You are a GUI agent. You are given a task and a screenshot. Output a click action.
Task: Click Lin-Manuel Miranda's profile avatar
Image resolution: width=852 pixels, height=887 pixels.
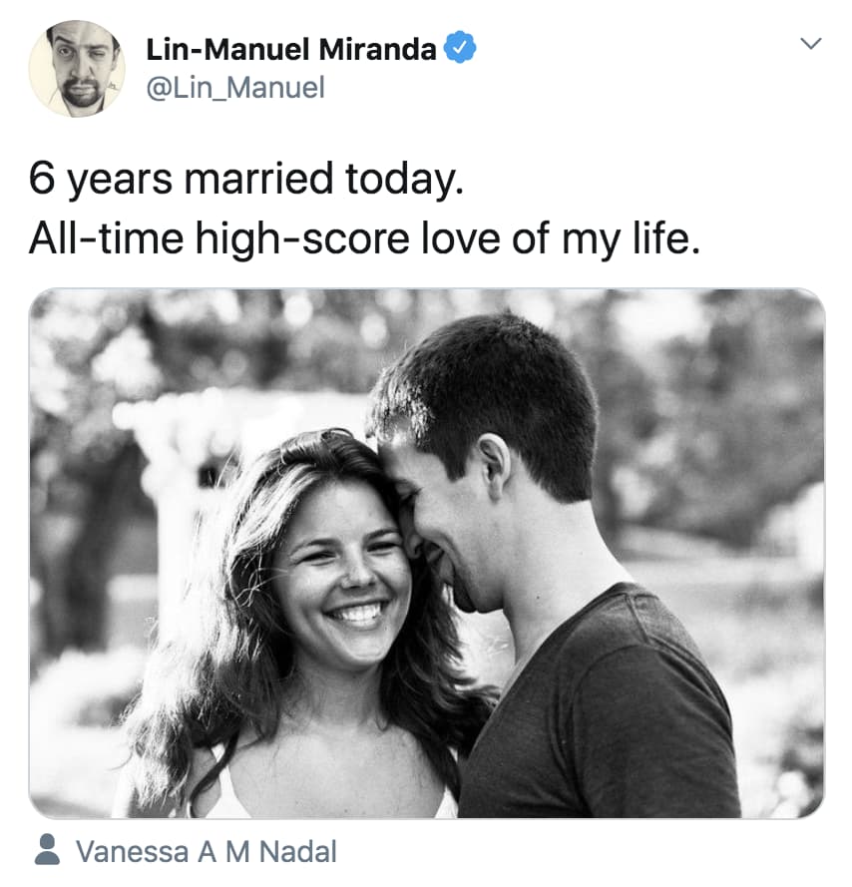(x=76, y=68)
